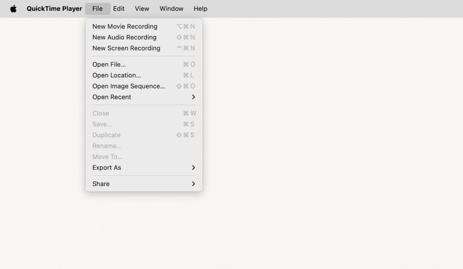
Task: Choose Open File…
Action: [144, 64]
